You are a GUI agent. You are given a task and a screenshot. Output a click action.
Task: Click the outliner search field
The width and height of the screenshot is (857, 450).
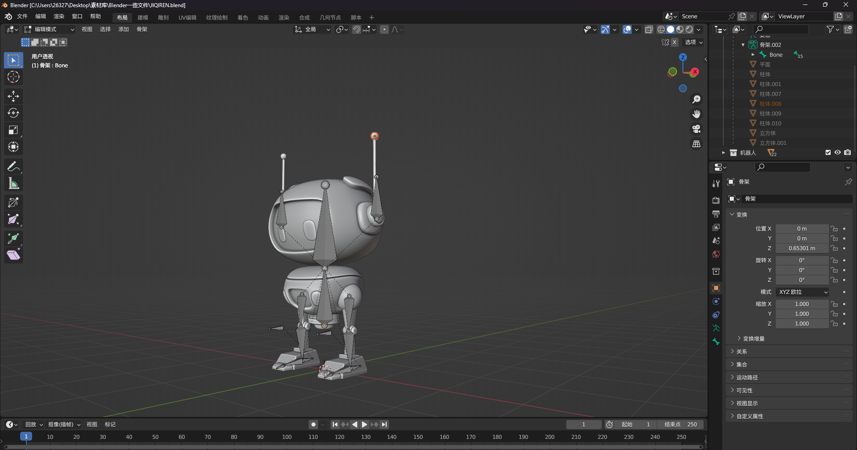[x=781, y=29]
